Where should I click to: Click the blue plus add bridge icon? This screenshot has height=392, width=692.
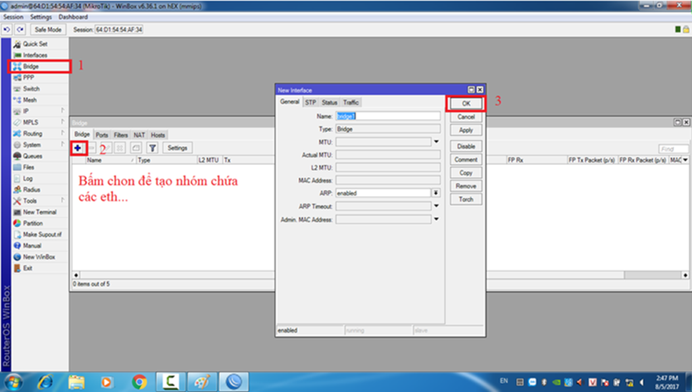coord(78,147)
